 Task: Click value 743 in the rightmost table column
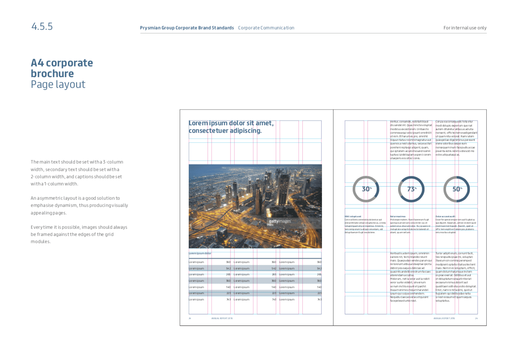(319, 299)
